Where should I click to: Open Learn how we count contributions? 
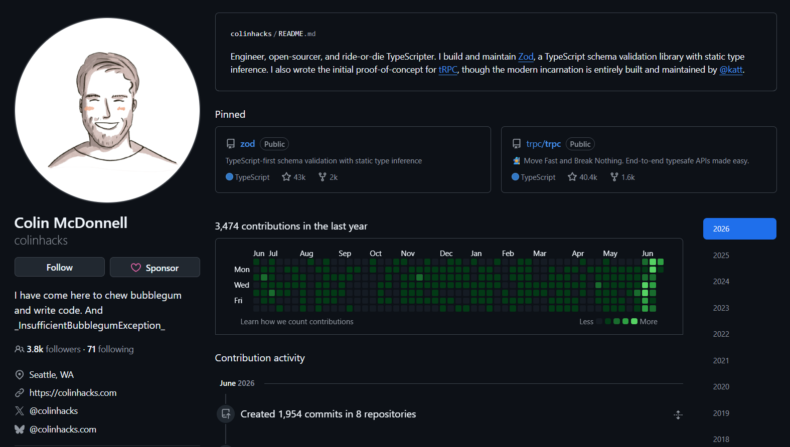point(297,322)
